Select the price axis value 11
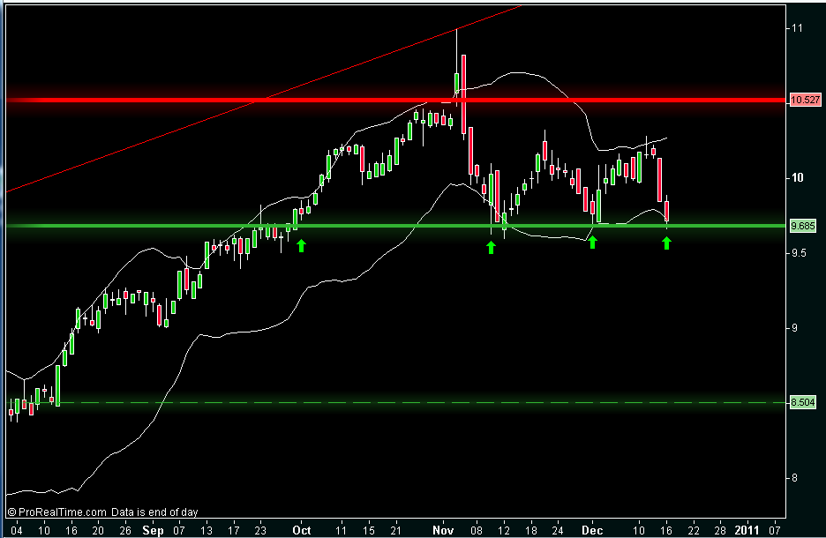The height and width of the screenshot is (538, 826). [x=797, y=28]
